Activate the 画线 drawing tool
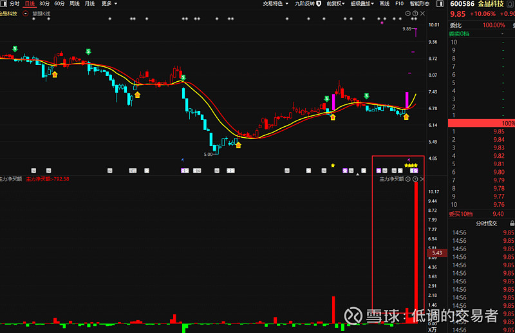The height and width of the screenshot is (333, 515). click(x=384, y=4)
